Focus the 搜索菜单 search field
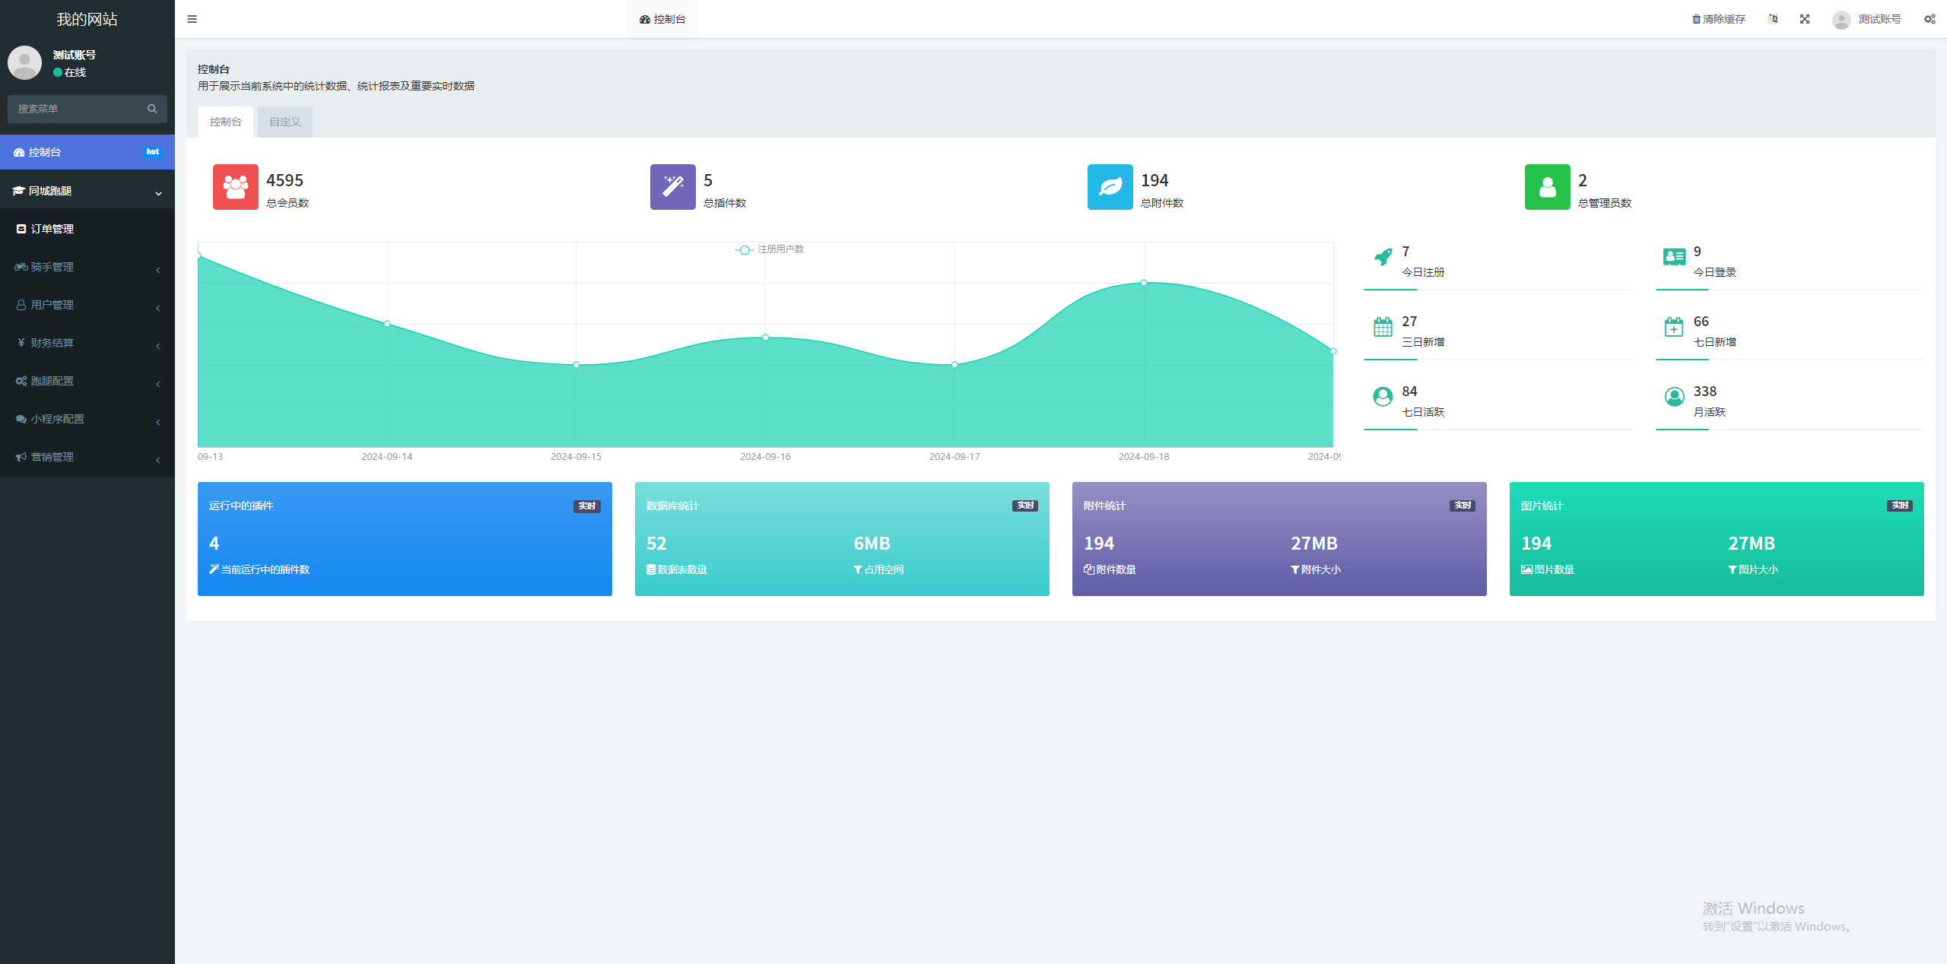The width and height of the screenshot is (1947, 964). (76, 109)
